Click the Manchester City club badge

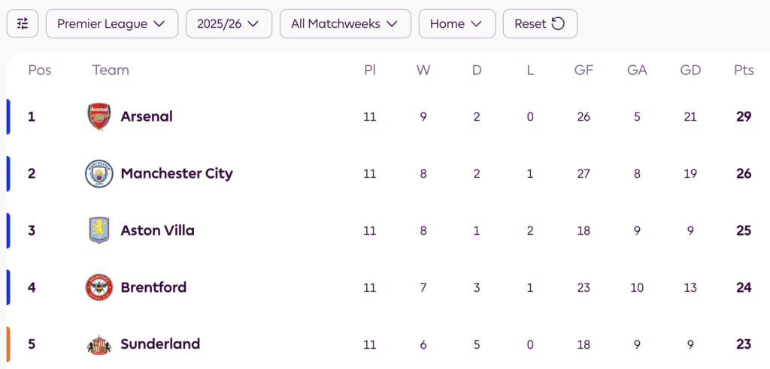tap(99, 174)
